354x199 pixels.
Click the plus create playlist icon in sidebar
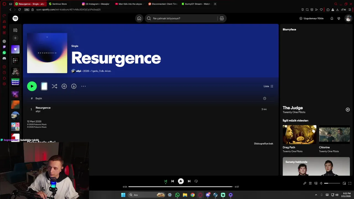point(15,38)
